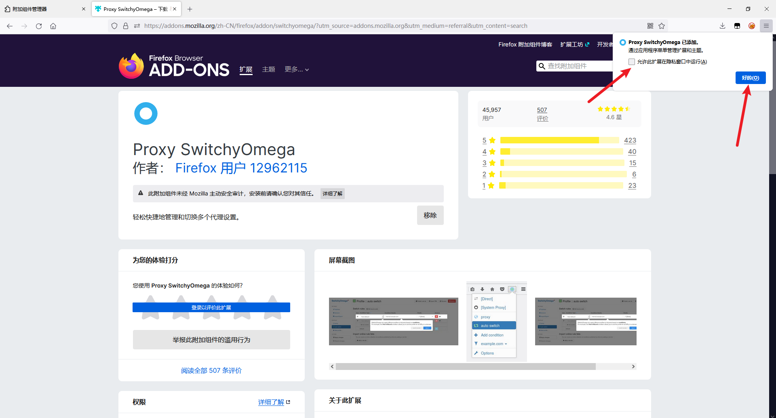Click the crossed-out orange extension icon
The width and height of the screenshot is (776, 418).
tap(752, 26)
